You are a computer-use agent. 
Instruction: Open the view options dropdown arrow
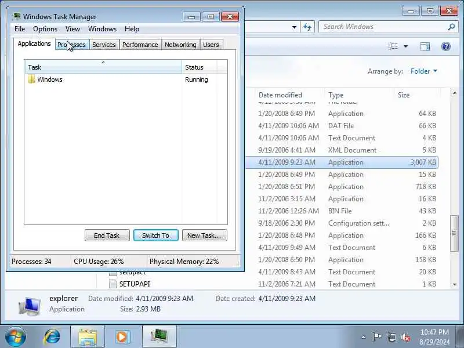(405, 46)
